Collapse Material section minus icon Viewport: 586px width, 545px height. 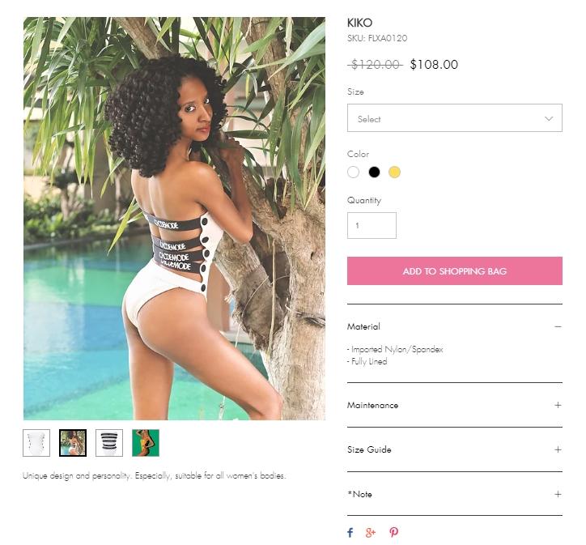pos(558,326)
